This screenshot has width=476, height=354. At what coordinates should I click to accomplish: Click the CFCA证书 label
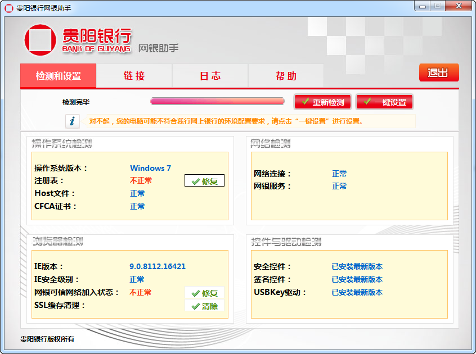tap(56, 206)
